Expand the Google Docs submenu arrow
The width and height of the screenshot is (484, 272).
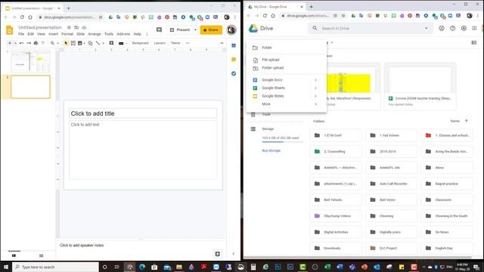coord(315,80)
